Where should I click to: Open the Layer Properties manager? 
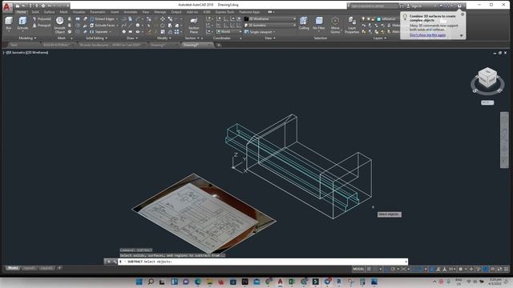coord(352,25)
